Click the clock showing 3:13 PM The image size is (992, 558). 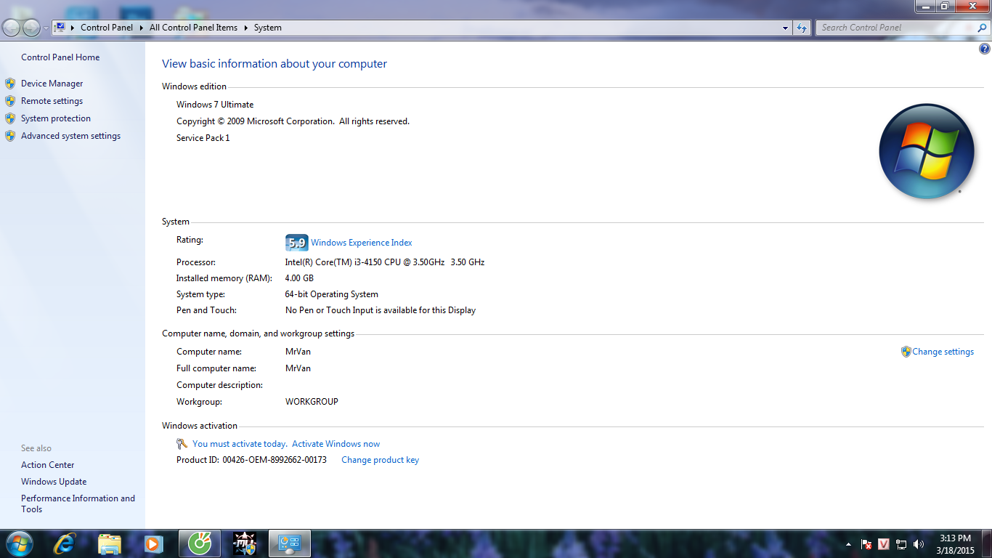pos(955,543)
